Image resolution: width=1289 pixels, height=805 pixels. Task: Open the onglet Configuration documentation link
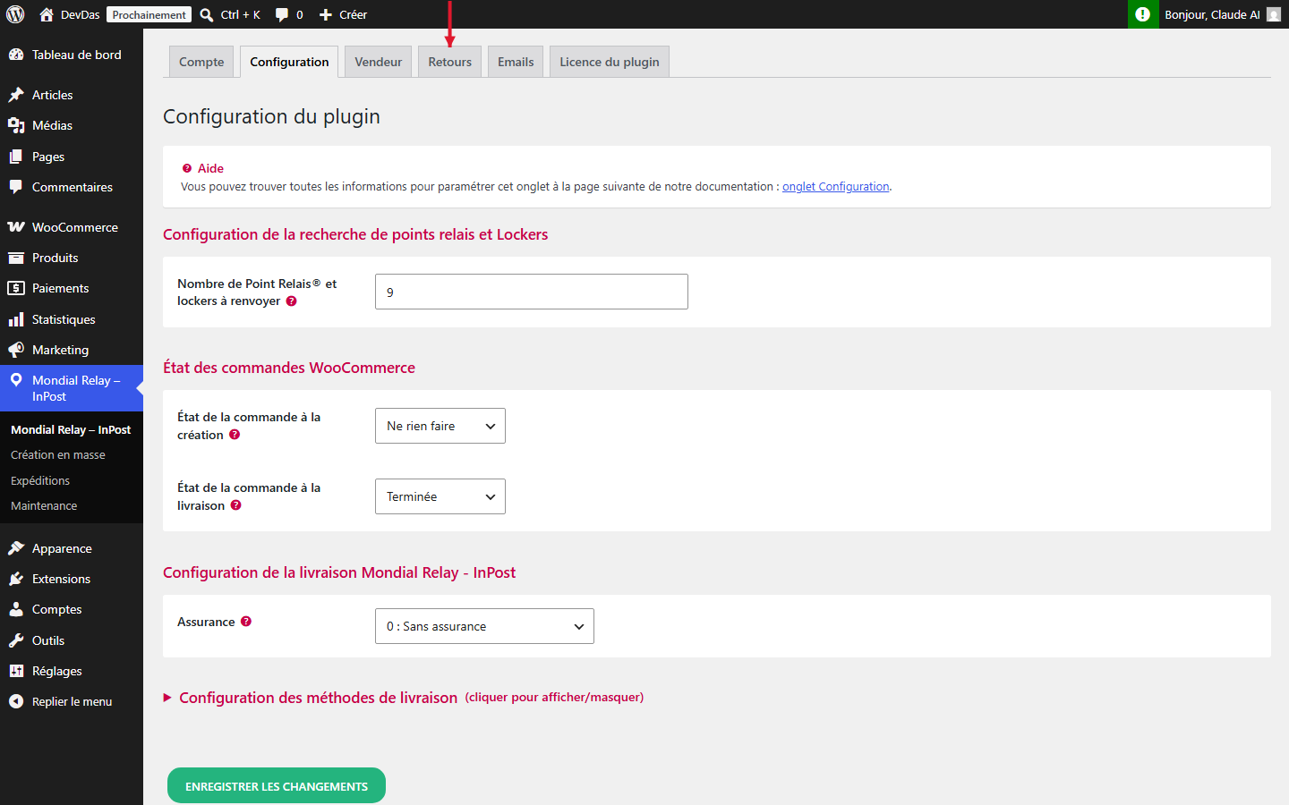point(836,187)
